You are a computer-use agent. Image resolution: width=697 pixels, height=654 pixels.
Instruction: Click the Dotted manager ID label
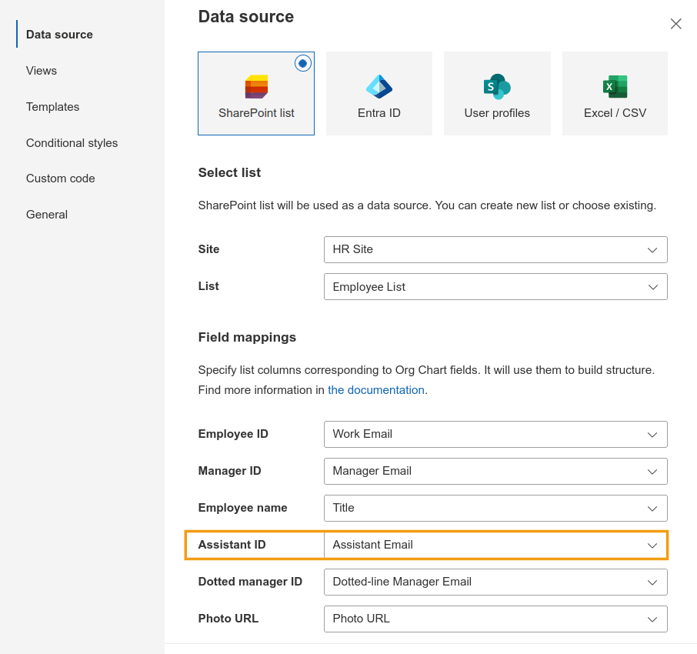coord(250,582)
